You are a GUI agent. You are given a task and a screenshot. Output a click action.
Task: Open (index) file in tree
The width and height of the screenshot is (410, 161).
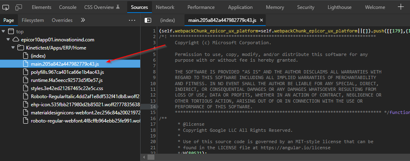point(38,56)
